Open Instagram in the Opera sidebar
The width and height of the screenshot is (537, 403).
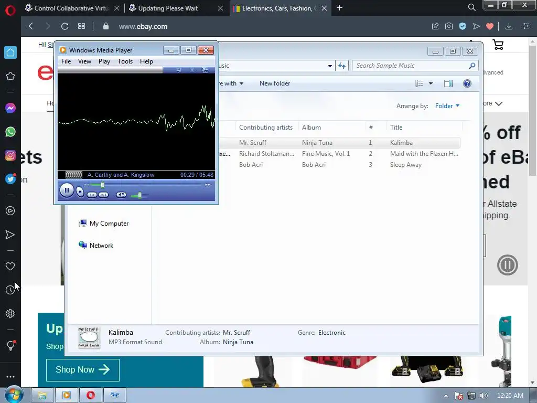(x=10, y=155)
